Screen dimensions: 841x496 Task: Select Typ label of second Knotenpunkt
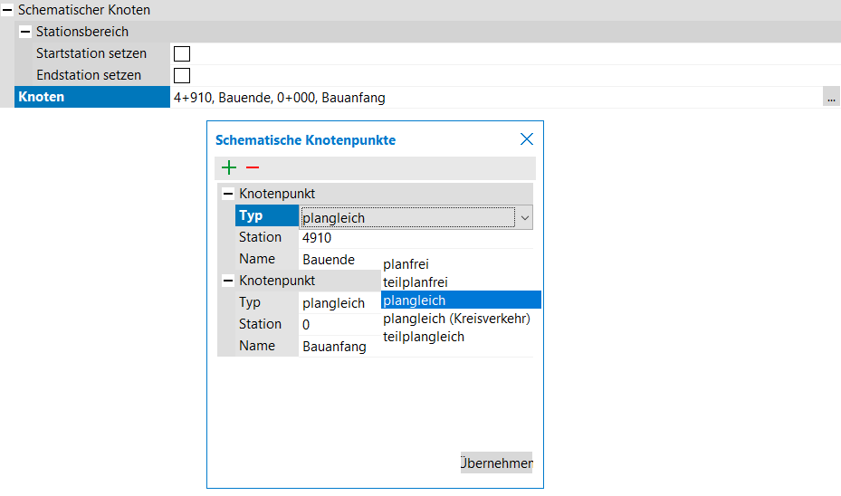[250, 302]
